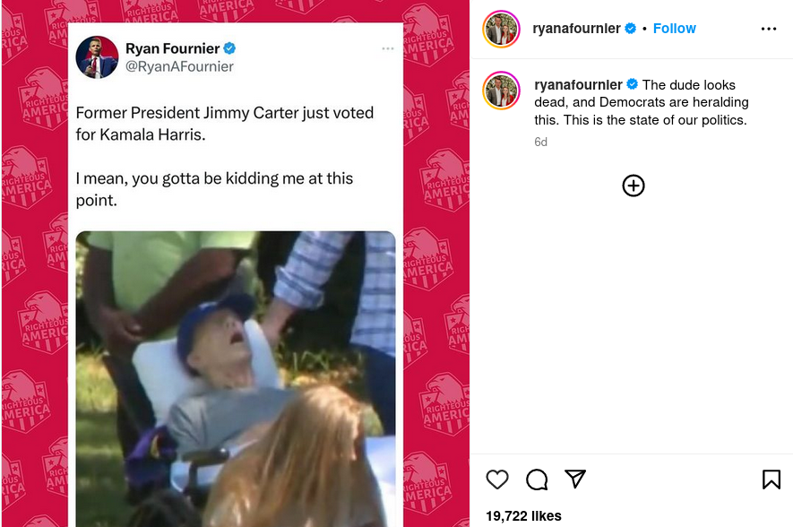Viewport: 793px width, 527px height.
Task: Like the post with the heart icon
Action: coord(497,479)
